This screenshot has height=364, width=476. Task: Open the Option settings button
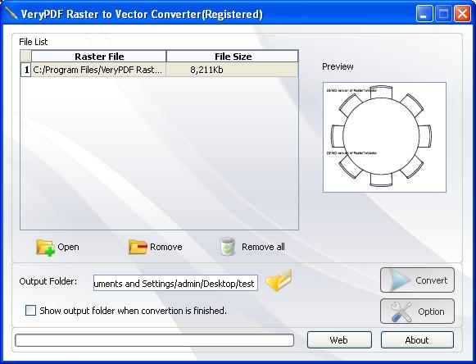pos(417,312)
